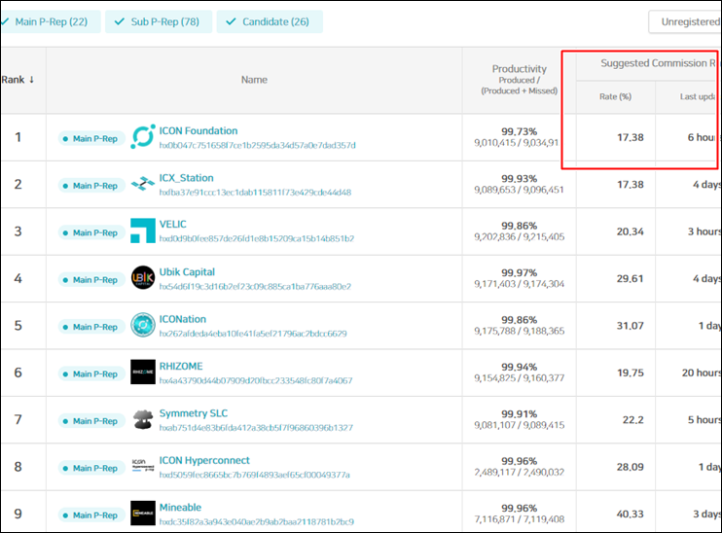Click the 99.73% productivity value
Viewport: 722px width, 533px height.
(x=520, y=131)
